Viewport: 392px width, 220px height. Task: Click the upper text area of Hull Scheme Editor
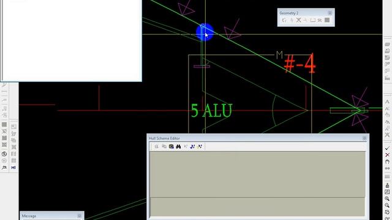tap(257, 174)
